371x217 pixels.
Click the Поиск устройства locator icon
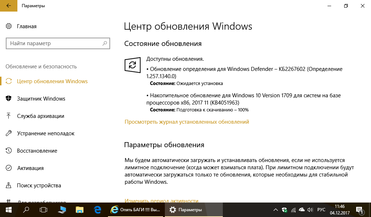click(9, 186)
